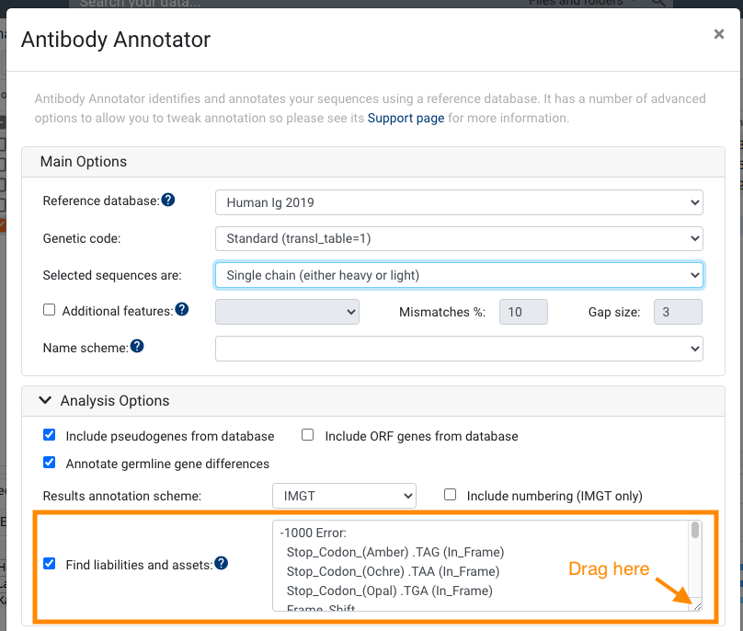Toggle Include numbering (IMGT only)
The height and width of the screenshot is (631, 743).
pos(451,495)
